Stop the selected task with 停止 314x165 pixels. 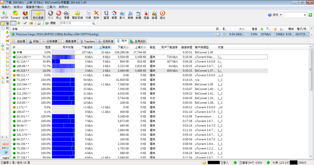click(59, 15)
